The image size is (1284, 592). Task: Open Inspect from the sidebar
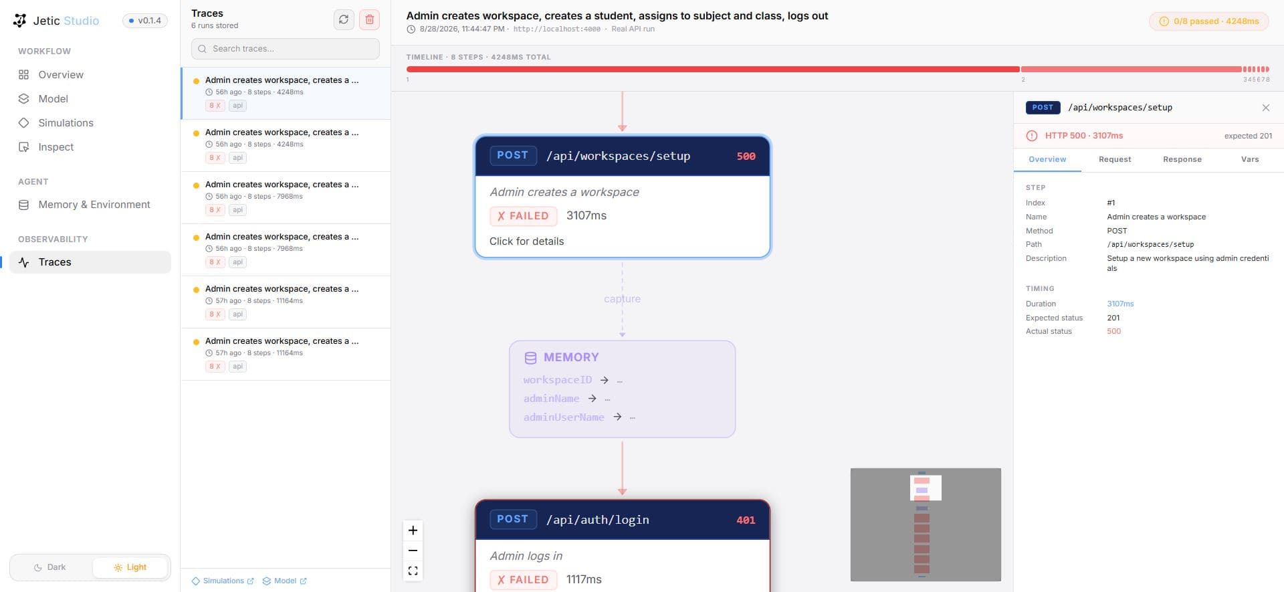[x=90, y=147]
